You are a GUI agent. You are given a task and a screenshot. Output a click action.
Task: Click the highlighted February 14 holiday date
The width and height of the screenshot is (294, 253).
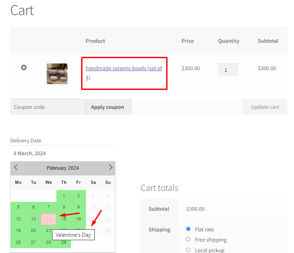point(48,219)
